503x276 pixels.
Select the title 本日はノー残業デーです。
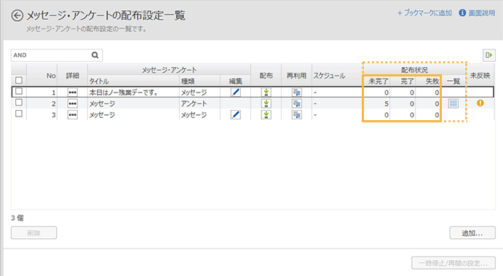(x=124, y=92)
